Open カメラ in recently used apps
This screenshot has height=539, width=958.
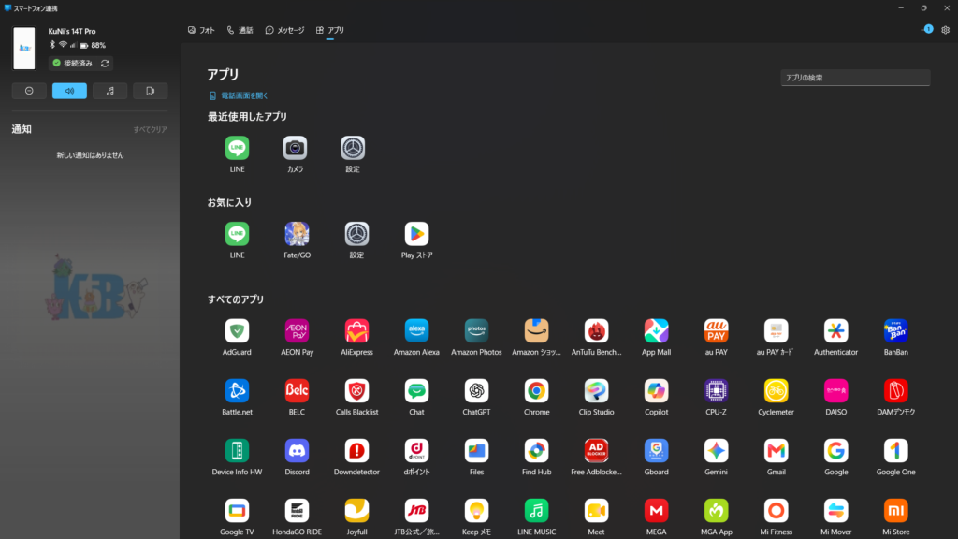point(295,148)
